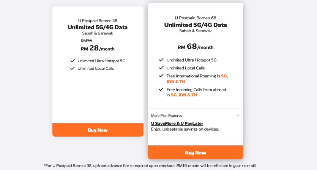Click checkmark beside Unlimited Ultra Hotspot 5G in Borneo 68
Image resolution: width=317 pixels, height=170 pixels.
point(161,60)
